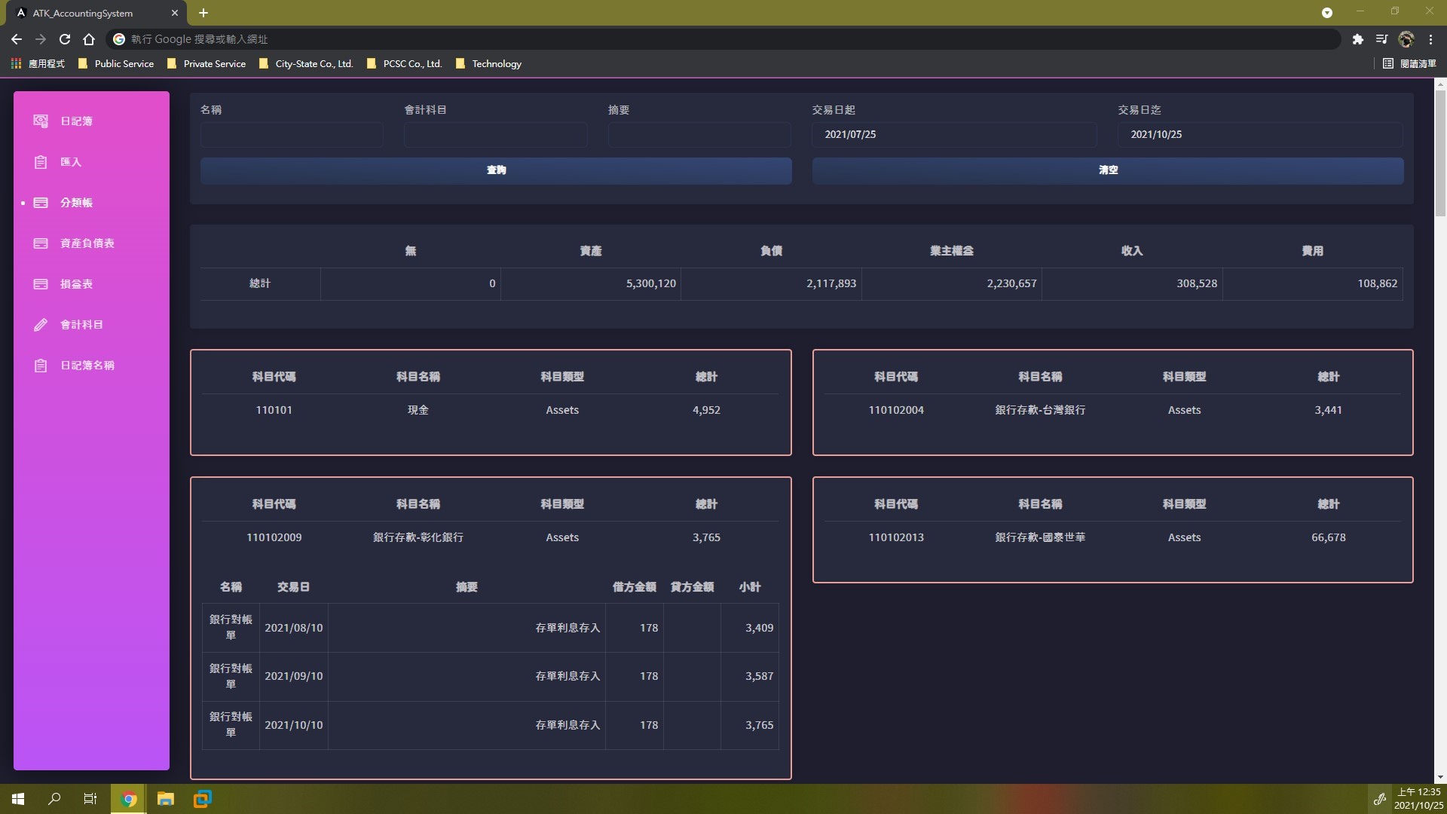Click the Chrome profile avatar icon

click(1407, 39)
